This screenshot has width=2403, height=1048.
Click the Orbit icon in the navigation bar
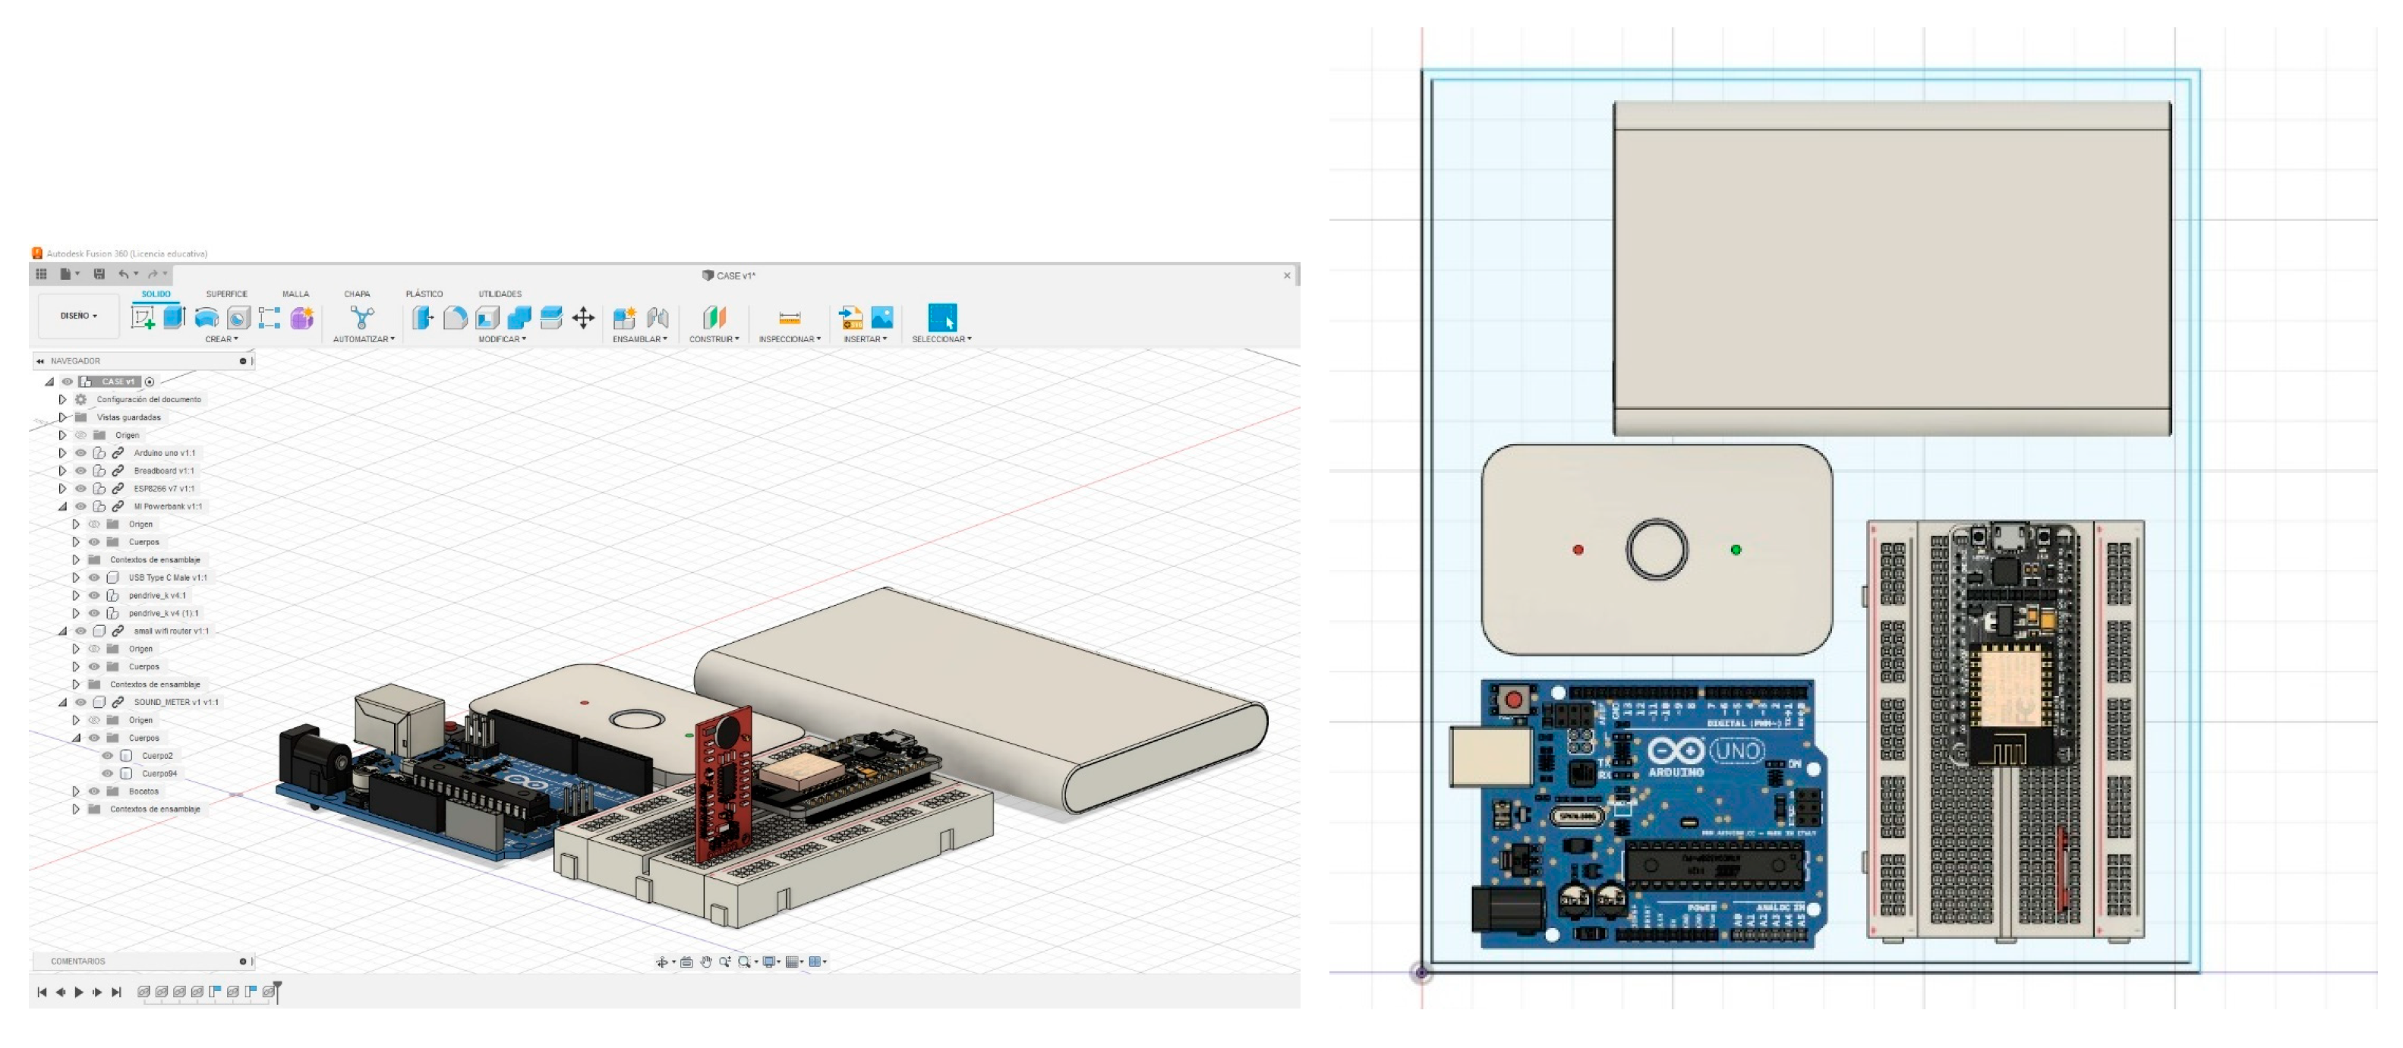click(664, 963)
